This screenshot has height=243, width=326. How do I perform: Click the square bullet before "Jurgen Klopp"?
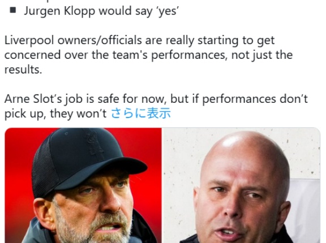[x=13, y=10]
